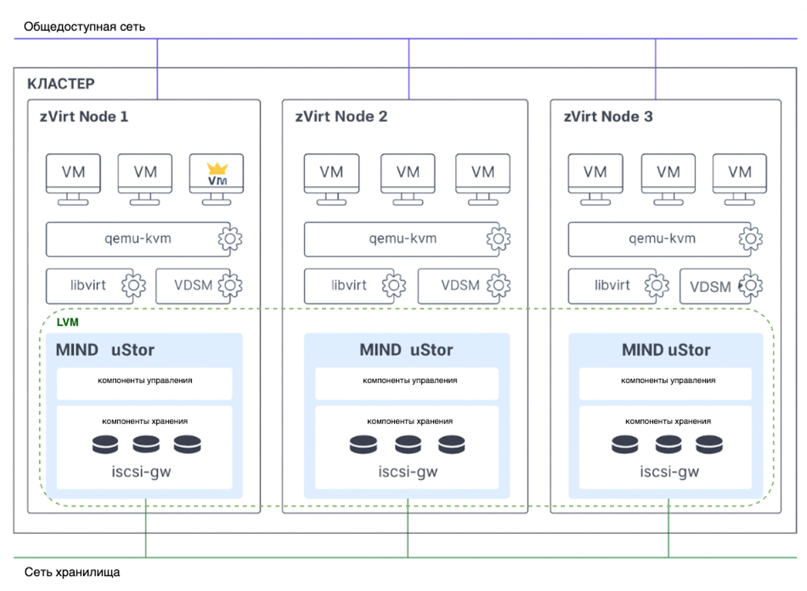Click the gear icon on Node 1 VDSM
Image resolution: width=807 pixels, height=591 pixels.
[230, 286]
